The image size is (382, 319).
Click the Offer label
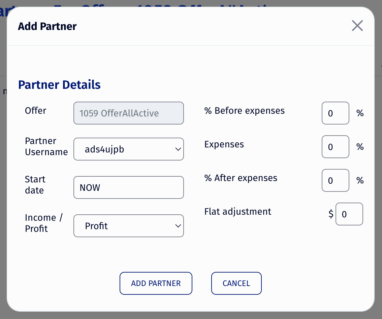(x=36, y=111)
